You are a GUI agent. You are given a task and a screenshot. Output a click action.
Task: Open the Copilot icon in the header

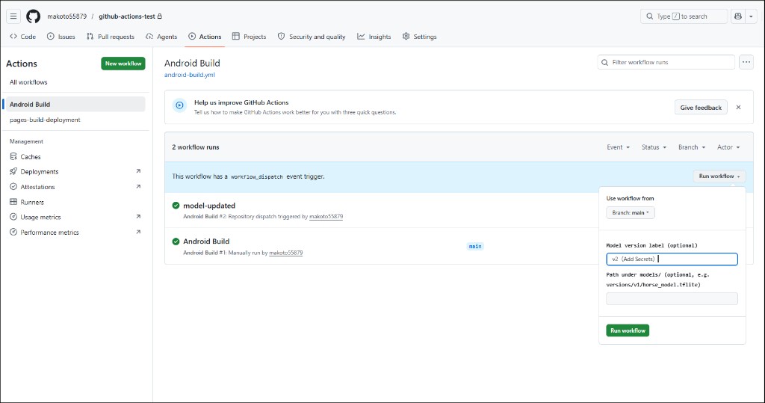click(738, 16)
